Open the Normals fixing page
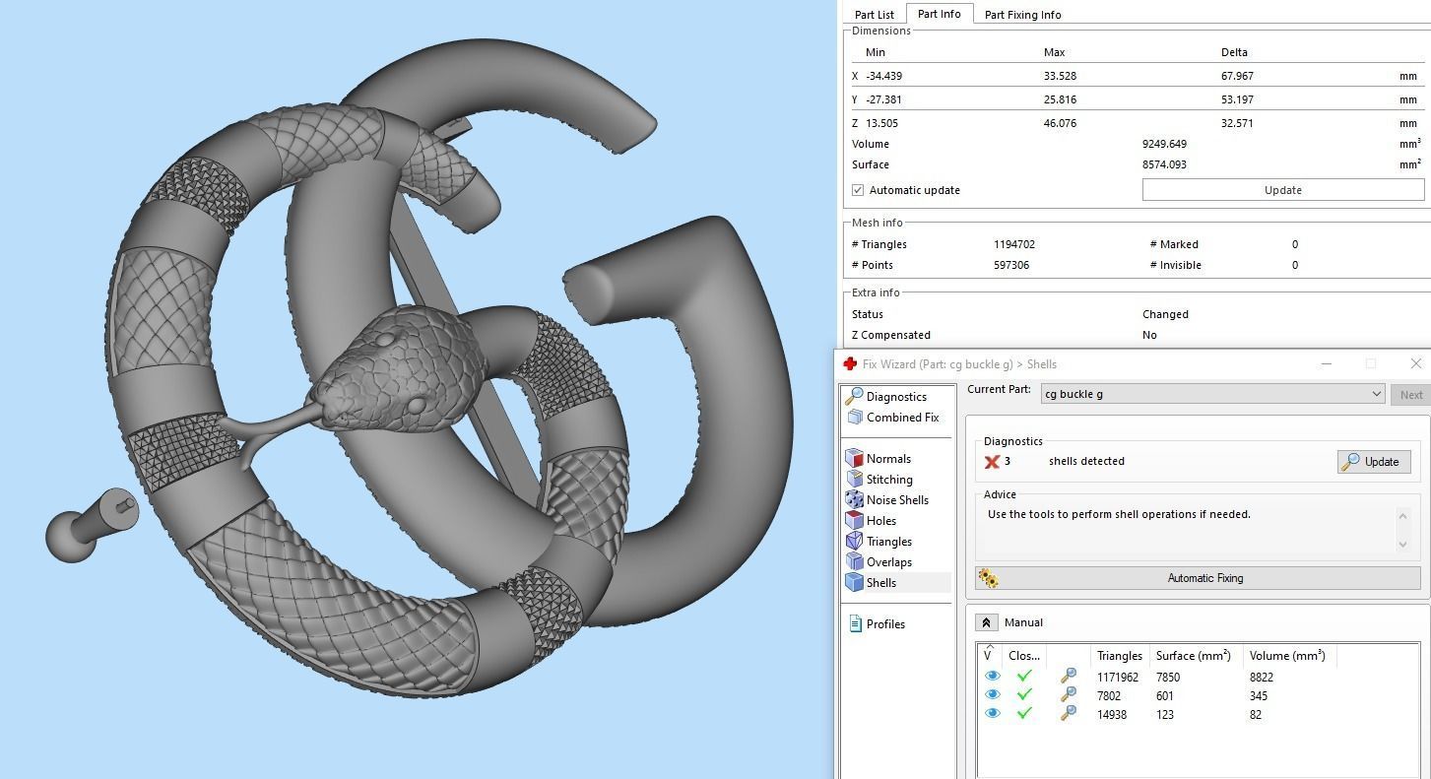The image size is (1431, 779). click(x=878, y=458)
